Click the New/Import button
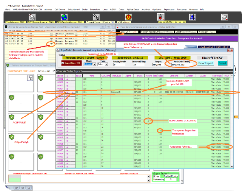The width and height of the screenshot is (245, 192). (x=206, y=63)
